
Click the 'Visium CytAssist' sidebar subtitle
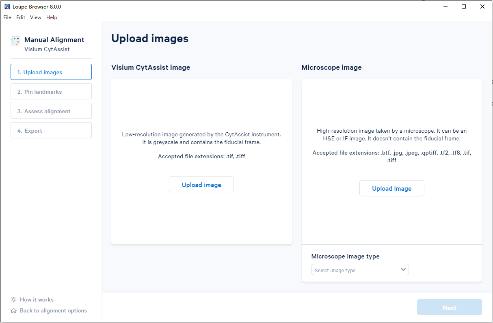tap(47, 49)
